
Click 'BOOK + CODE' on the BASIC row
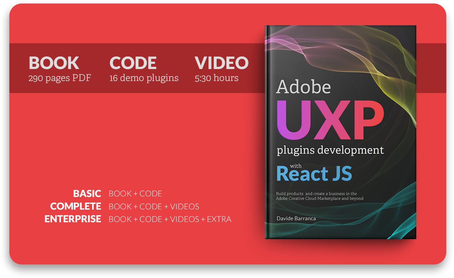(136, 194)
